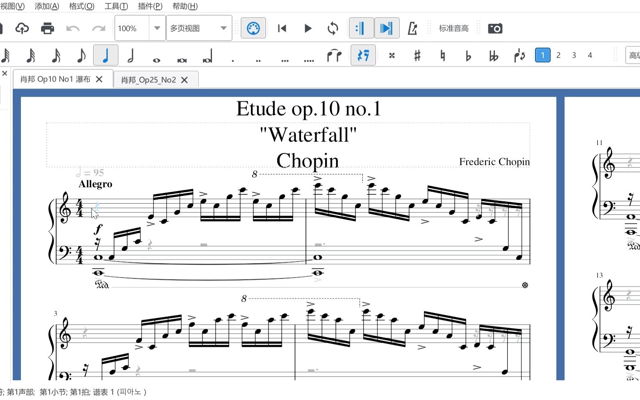This screenshot has height=400, width=640.
Task: Toggle the rest input button
Action: [x=363, y=55]
